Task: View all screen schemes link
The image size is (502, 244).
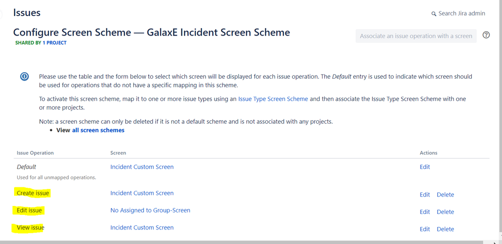Action: pyautogui.click(x=98, y=130)
